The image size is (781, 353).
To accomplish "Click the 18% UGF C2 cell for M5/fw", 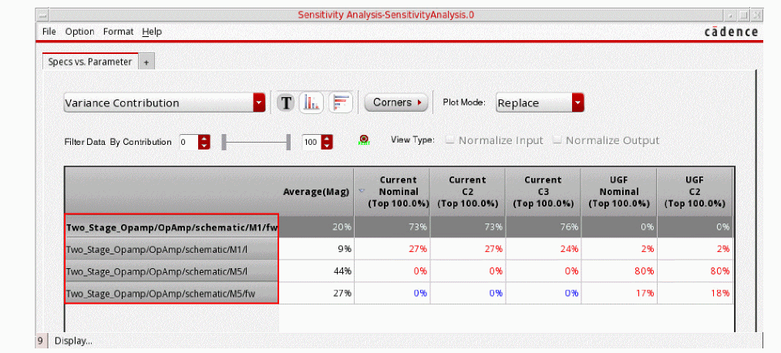I will click(695, 293).
